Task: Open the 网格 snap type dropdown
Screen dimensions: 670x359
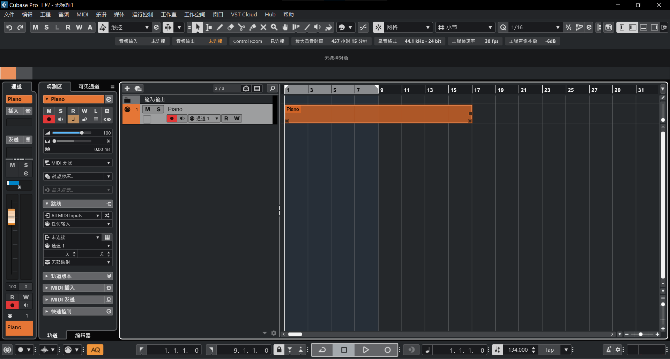Action: point(408,28)
